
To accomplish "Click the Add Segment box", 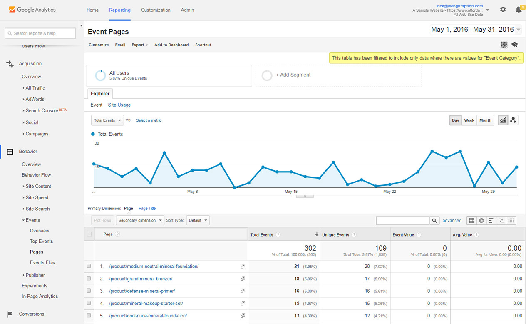I will pyautogui.click(x=338, y=75).
